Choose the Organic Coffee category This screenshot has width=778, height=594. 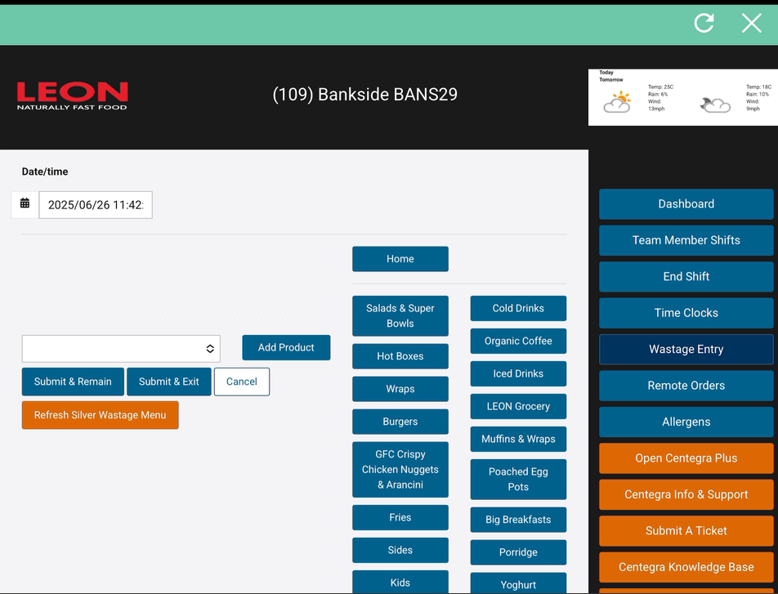coord(518,341)
